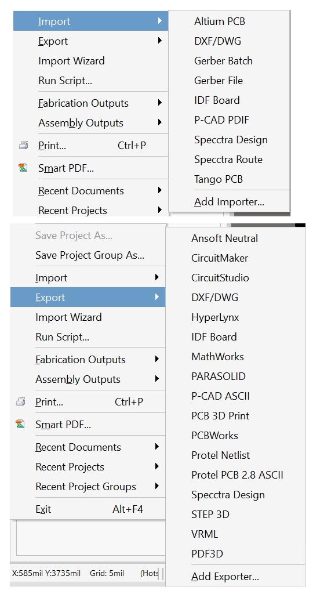Image resolution: width=313 pixels, height=594 pixels.
Task: Expand Recent Documents arrow in the lower menu
Action: click(157, 447)
